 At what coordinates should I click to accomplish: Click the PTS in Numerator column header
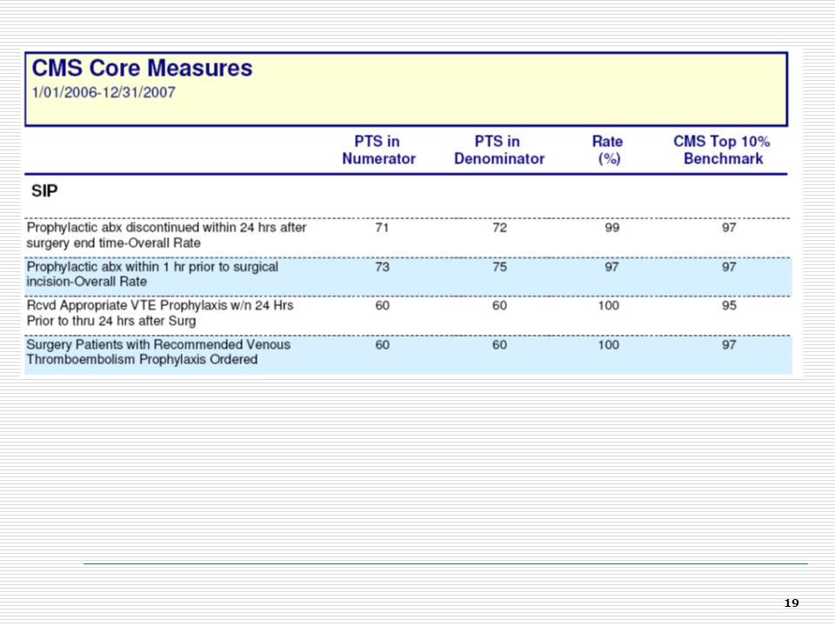pyautogui.click(x=378, y=150)
